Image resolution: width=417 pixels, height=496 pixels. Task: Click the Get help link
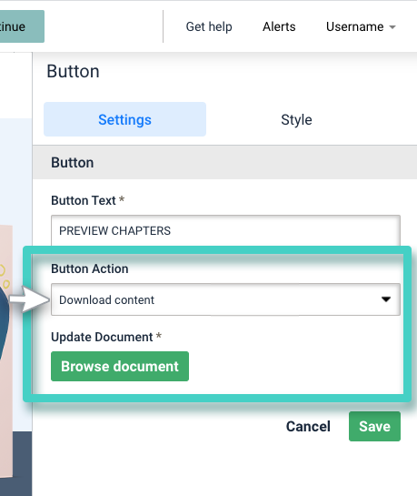pos(209,27)
